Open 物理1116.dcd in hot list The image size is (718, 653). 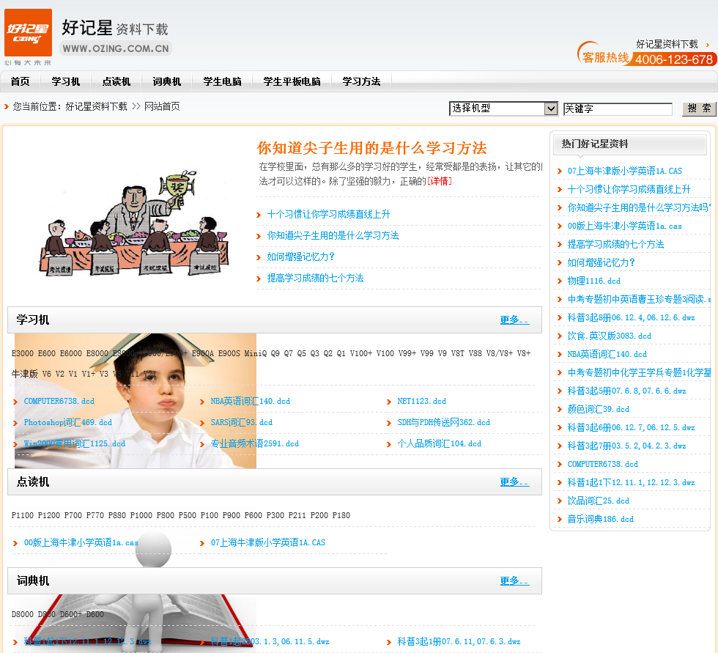[x=594, y=281]
